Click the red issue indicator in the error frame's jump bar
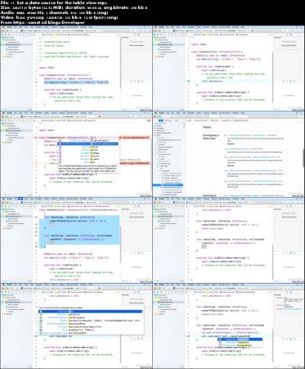This screenshot has height=369, width=305. click(x=149, y=121)
